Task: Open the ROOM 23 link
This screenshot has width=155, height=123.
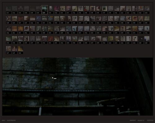Action: click(141, 121)
